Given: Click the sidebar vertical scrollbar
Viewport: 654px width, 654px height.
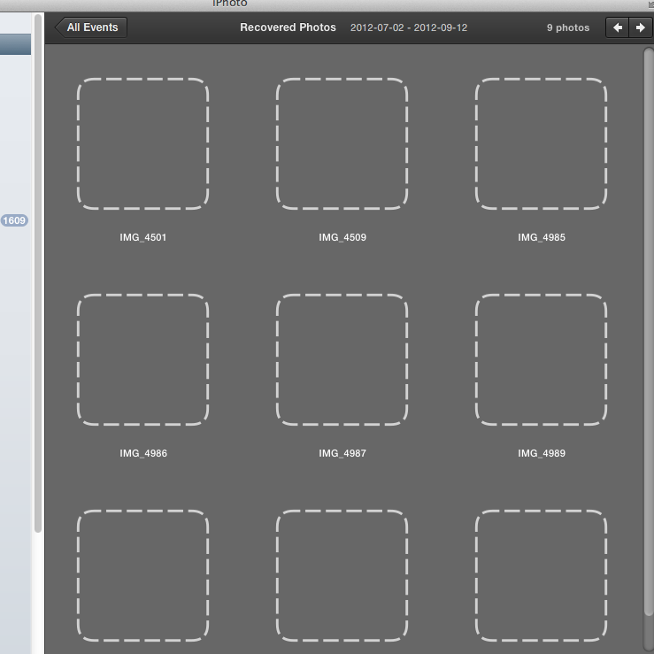Looking at the screenshot, I should [38, 273].
